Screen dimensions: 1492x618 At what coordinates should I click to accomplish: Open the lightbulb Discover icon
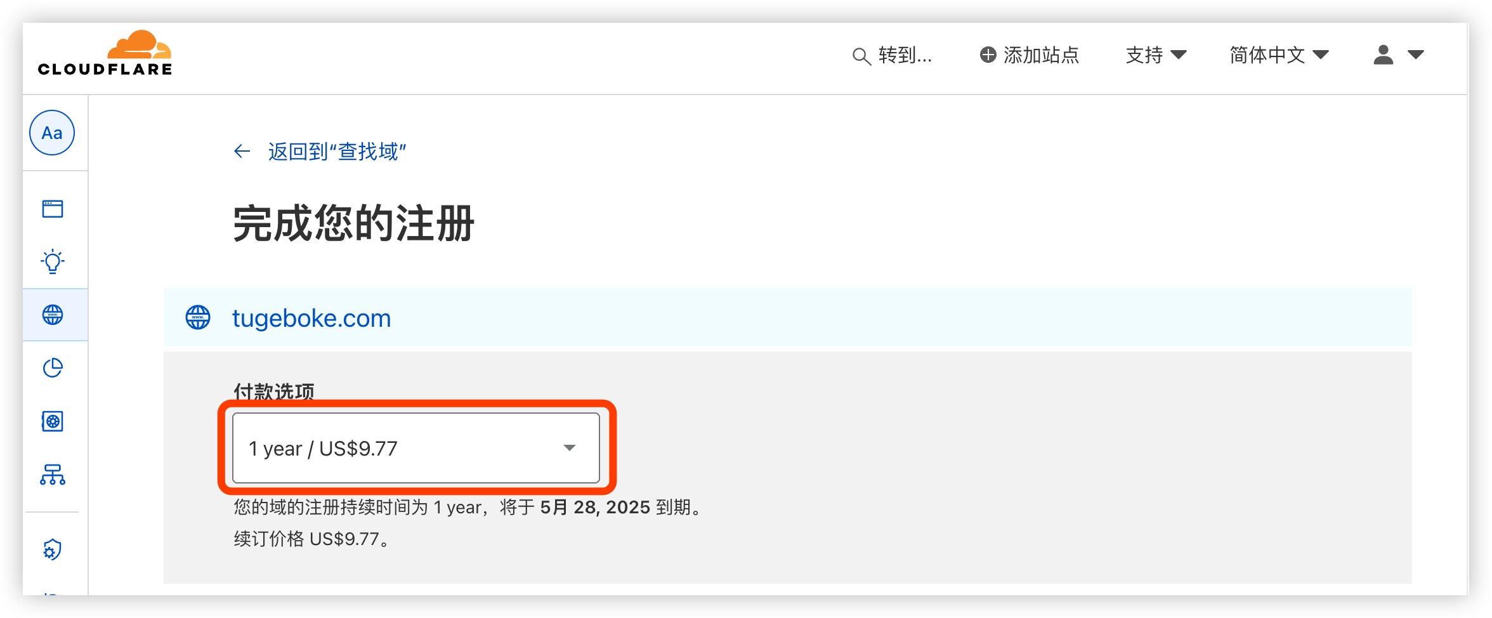[x=53, y=261]
